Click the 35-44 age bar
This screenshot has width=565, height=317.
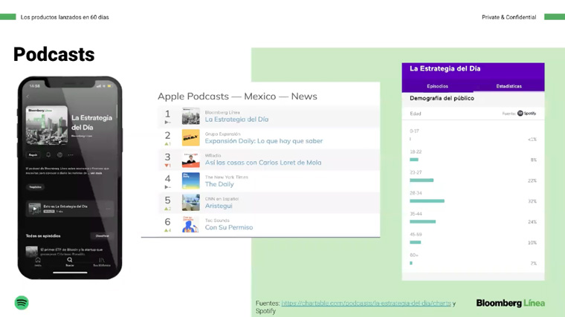423,222
